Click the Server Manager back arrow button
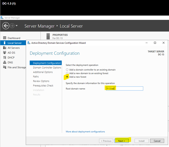The width and height of the screenshot is (169, 147). click(x=6, y=26)
